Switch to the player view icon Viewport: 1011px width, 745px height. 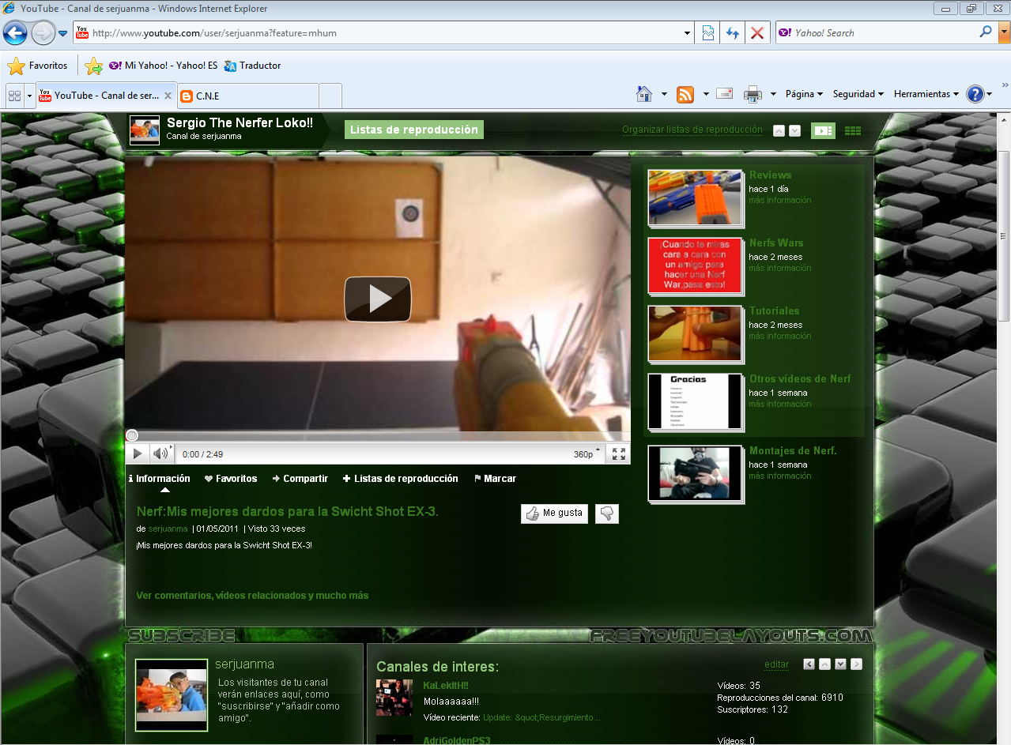824,130
